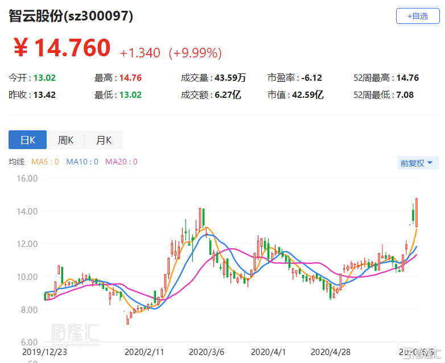This screenshot has height=363, width=445.
Task: Click the 10.00 price axis label
Action: 27,277
